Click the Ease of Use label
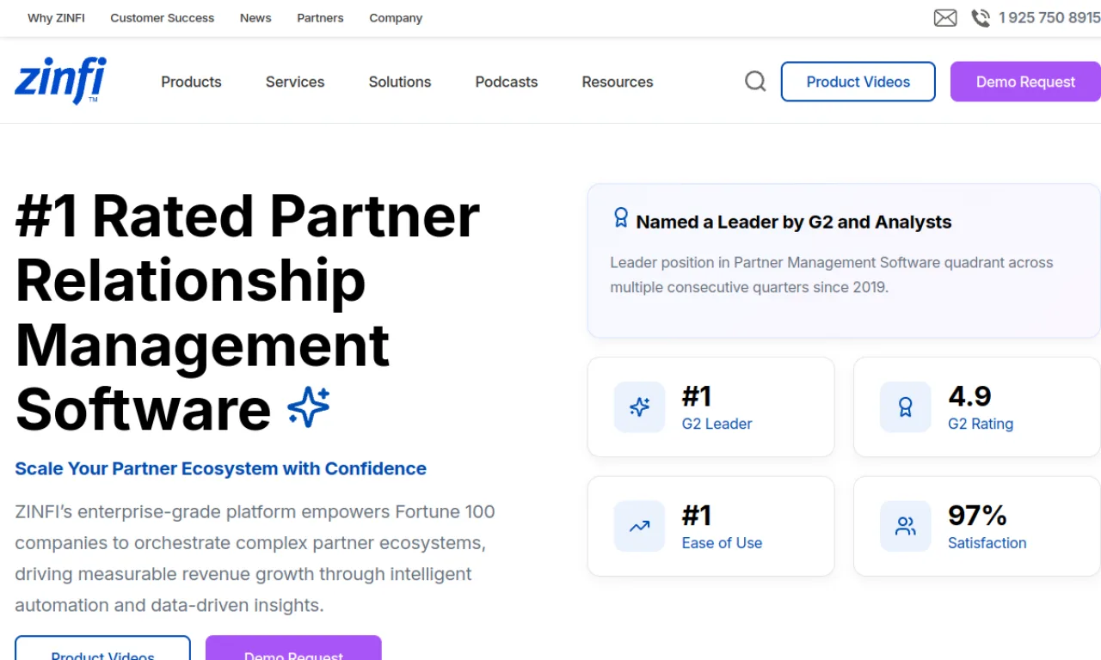The width and height of the screenshot is (1101, 660). [722, 543]
